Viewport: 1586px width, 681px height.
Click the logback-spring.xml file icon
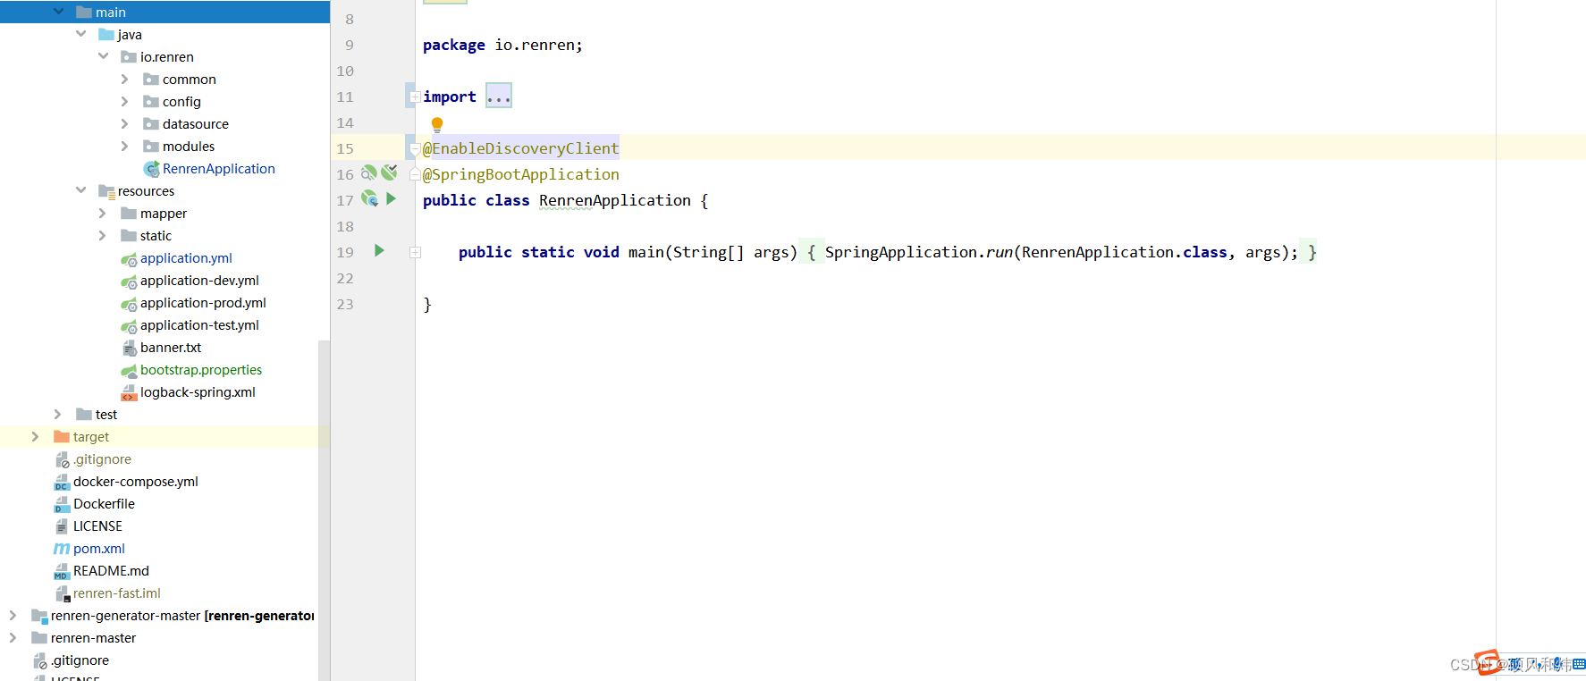(129, 392)
